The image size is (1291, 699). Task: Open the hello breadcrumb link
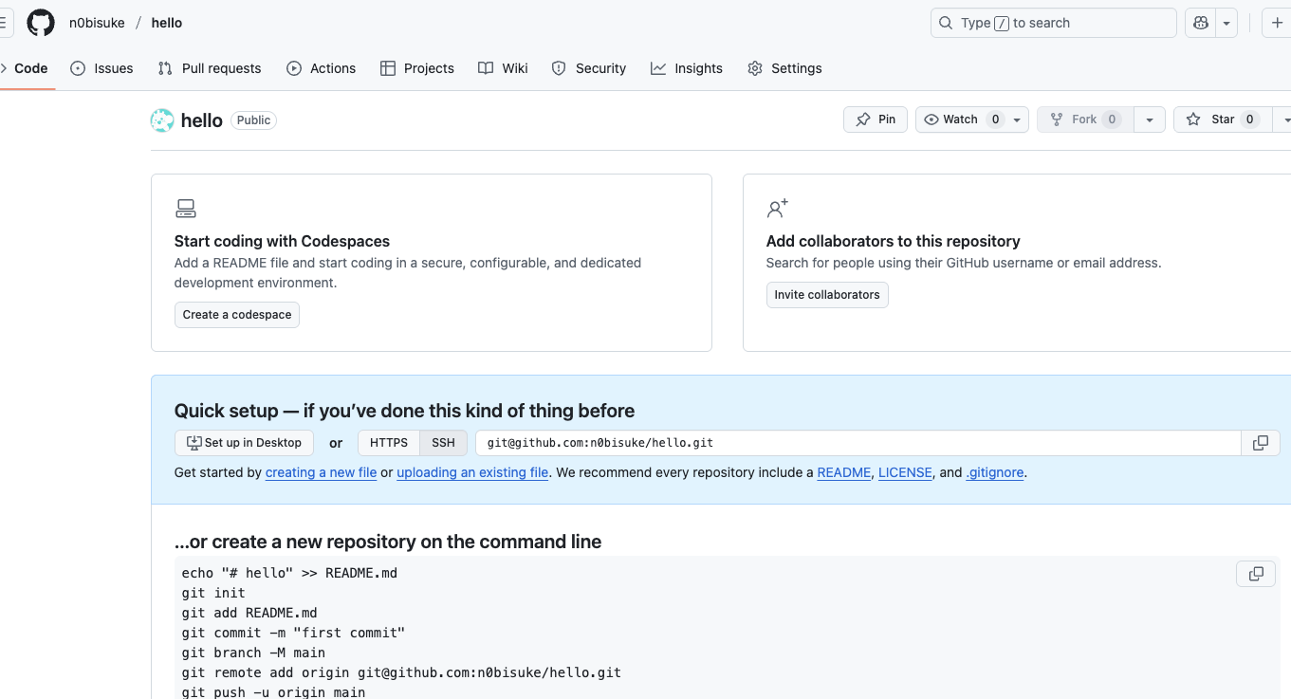coord(167,23)
